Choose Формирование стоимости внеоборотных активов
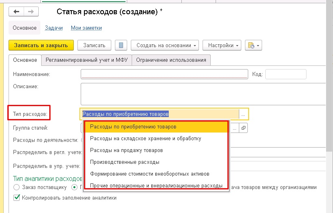Viewport: 333px width, 213px height. tap(156, 174)
